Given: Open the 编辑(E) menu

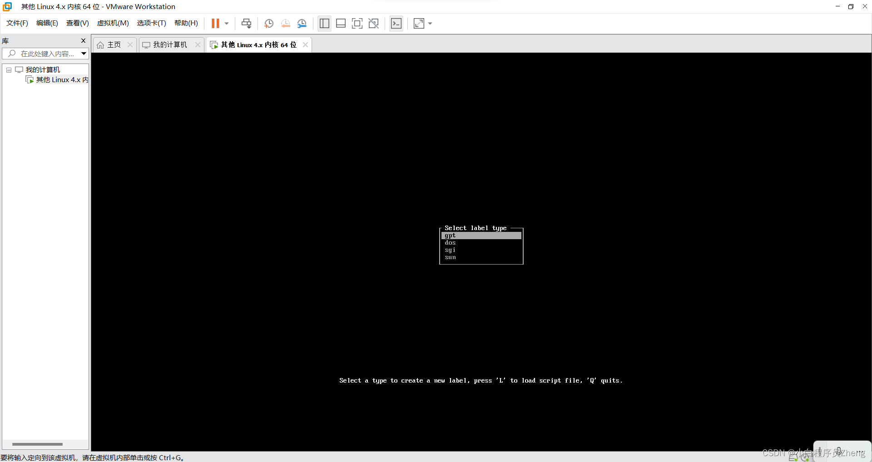Looking at the screenshot, I should pos(47,23).
